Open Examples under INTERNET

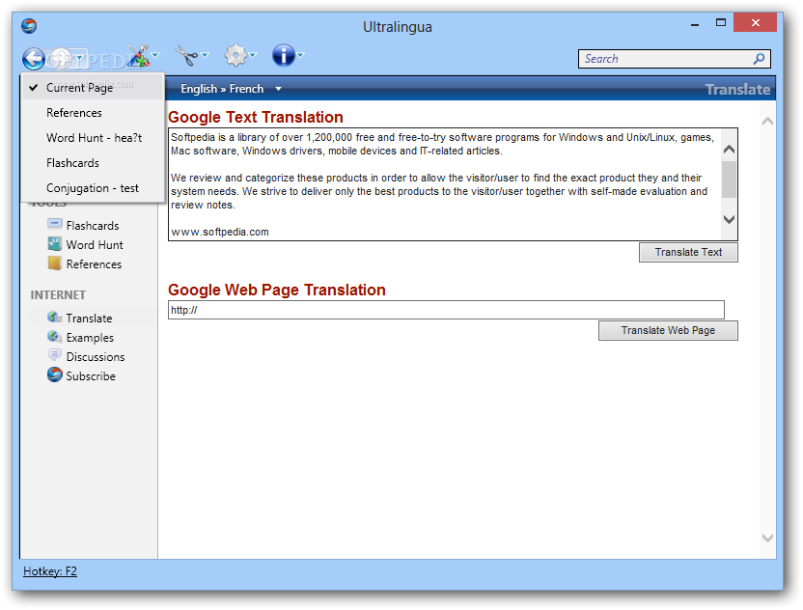[90, 338]
